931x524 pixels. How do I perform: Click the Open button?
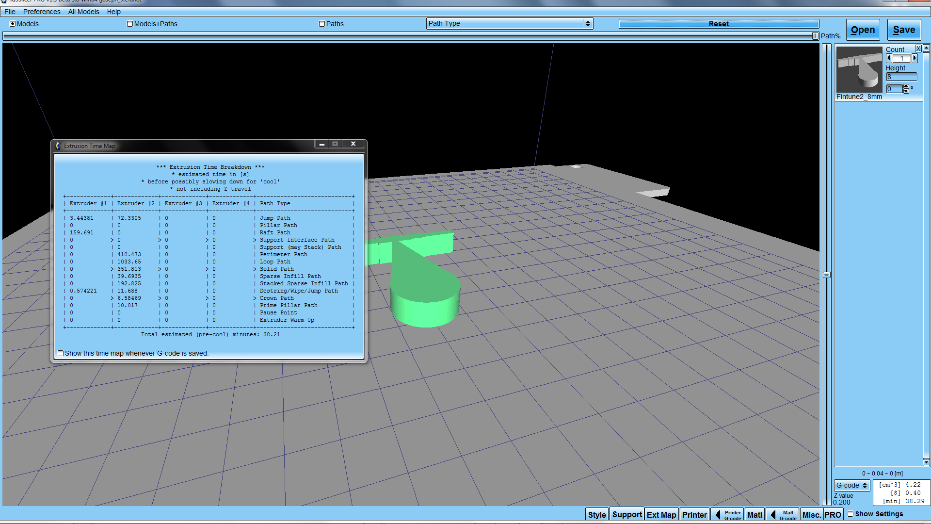(x=863, y=30)
